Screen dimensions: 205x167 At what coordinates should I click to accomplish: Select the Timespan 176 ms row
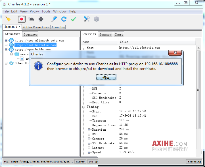click(x=139, y=120)
